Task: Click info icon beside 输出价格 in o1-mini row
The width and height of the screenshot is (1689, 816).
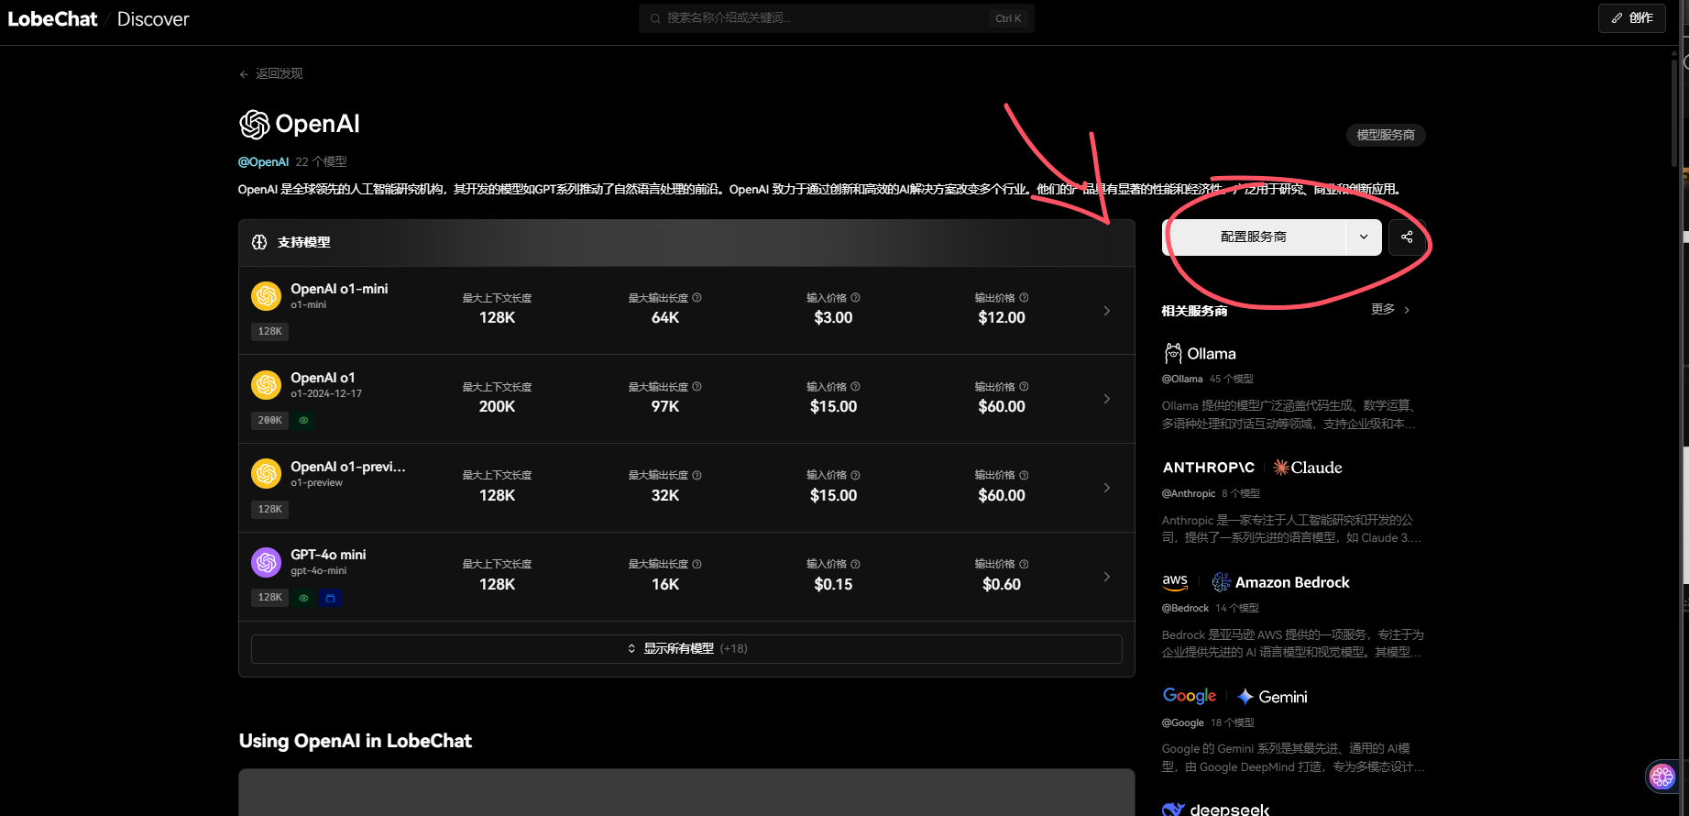Action: pos(1025,297)
